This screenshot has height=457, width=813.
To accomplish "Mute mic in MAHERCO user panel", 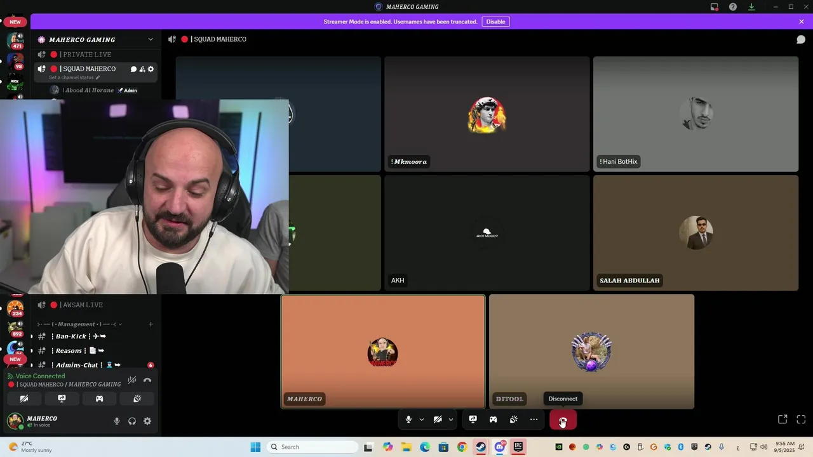I will pyautogui.click(x=117, y=421).
